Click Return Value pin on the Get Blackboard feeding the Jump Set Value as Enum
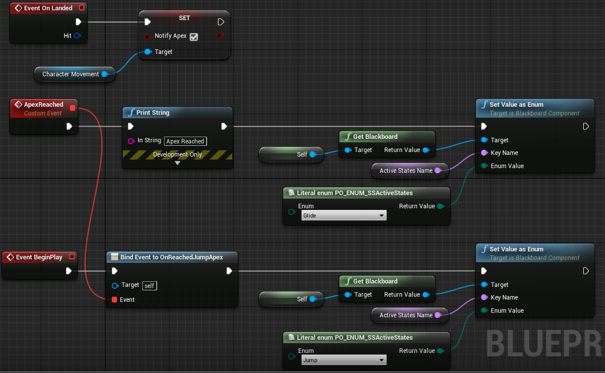The height and width of the screenshot is (373, 605). click(426, 294)
